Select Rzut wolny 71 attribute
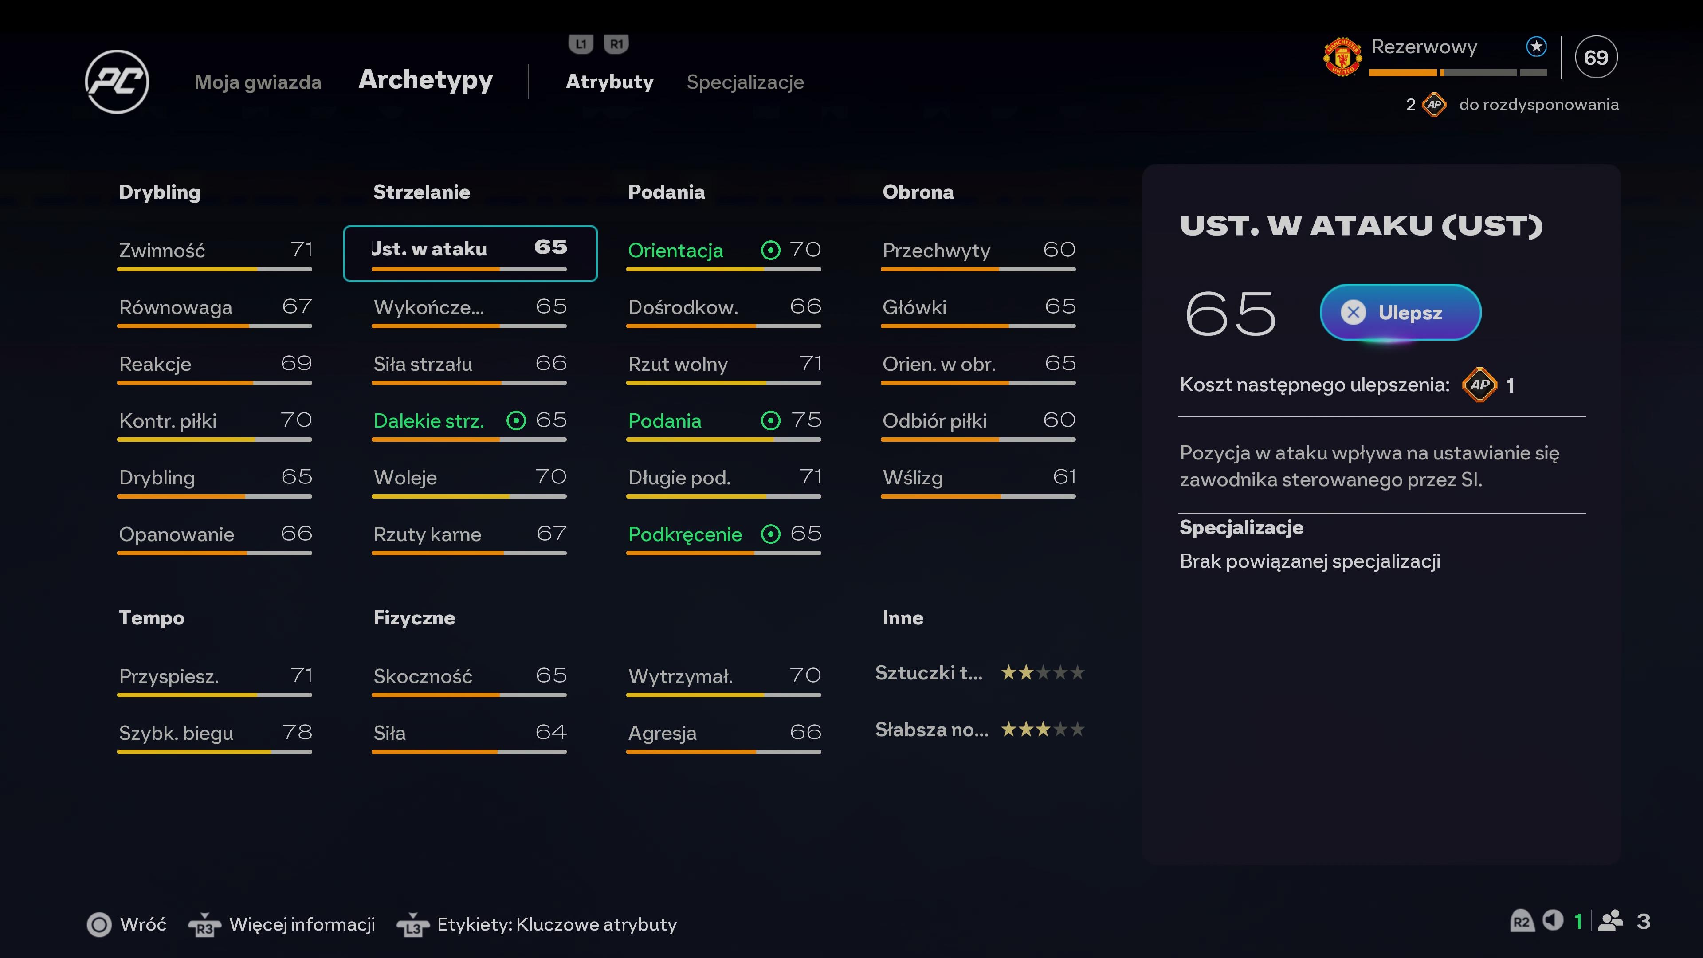Screen dimensions: 1703x958 [x=724, y=368]
